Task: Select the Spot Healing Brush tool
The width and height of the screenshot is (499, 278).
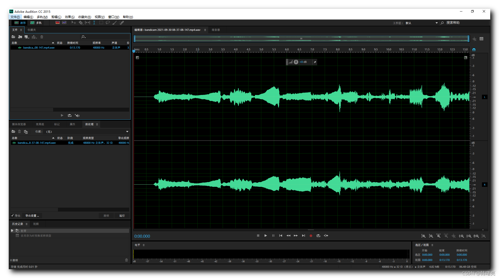Action: (122, 23)
